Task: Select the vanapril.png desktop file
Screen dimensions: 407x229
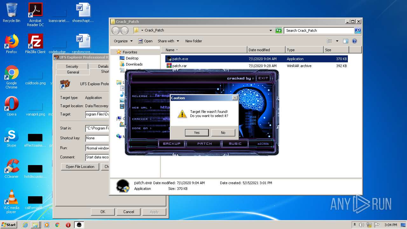Action: click(35, 108)
